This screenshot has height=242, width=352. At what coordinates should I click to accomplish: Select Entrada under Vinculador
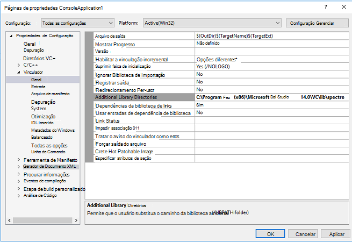(38, 87)
